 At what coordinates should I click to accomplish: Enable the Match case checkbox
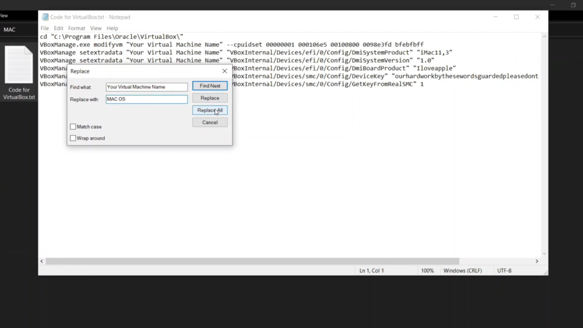point(73,126)
